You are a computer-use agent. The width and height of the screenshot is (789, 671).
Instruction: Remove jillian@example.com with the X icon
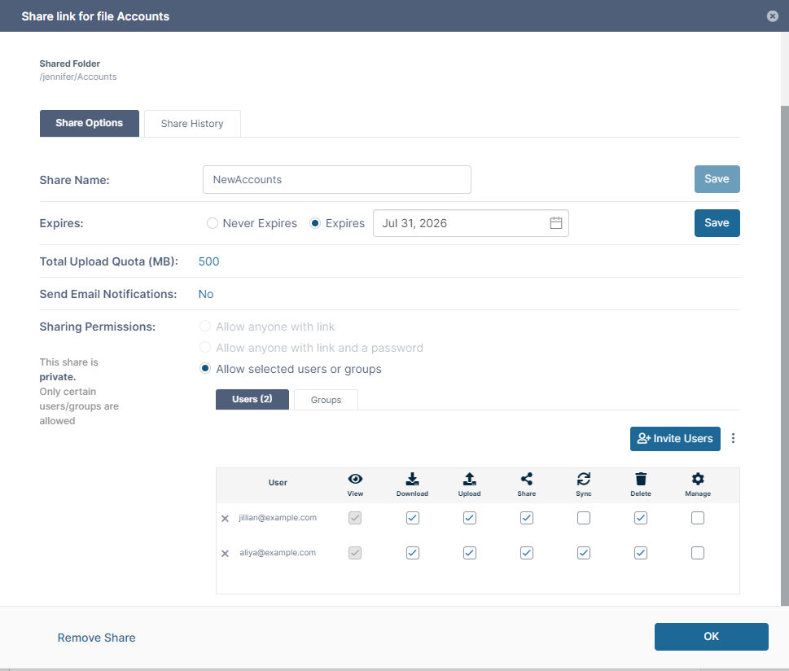[x=225, y=519]
